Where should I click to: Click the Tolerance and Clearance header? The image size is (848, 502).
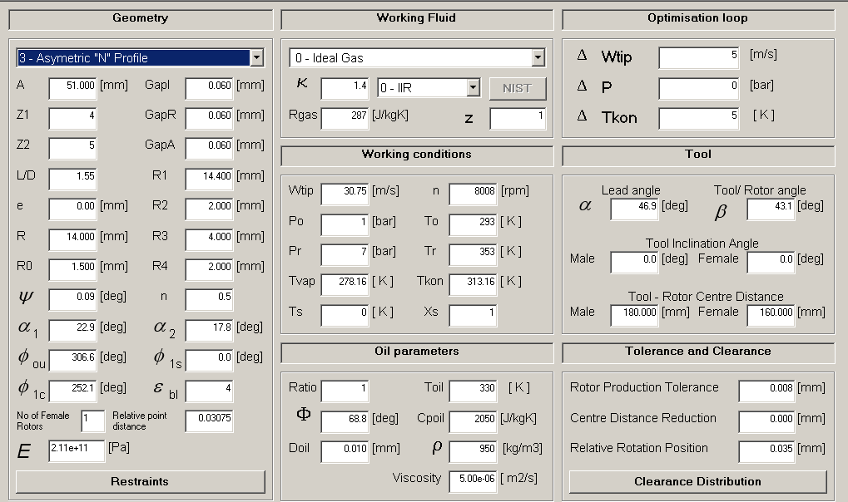697,352
